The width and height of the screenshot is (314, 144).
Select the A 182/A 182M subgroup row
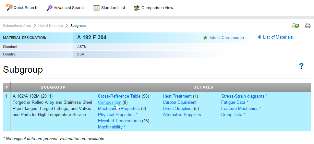pyautogui.click(x=157, y=112)
